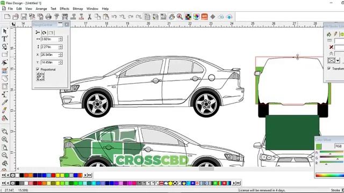The image size is (344, 193).
Task: Open the RGB color mode dropdown
Action: click(339, 146)
